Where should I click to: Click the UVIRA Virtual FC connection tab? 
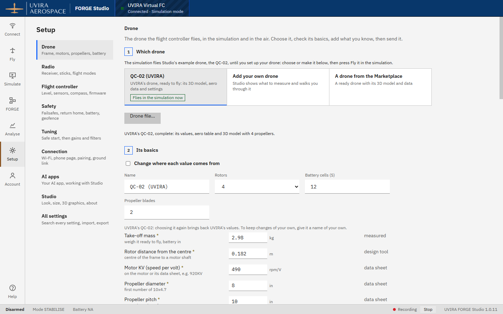tap(152, 8)
